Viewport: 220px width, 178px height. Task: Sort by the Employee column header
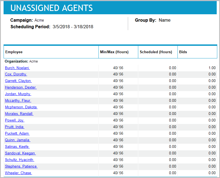click(x=14, y=52)
